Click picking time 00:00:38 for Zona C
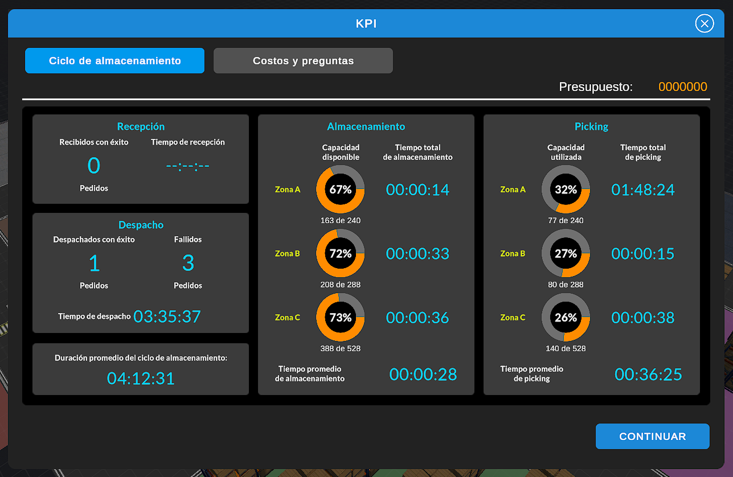The height and width of the screenshot is (477, 733). click(643, 318)
